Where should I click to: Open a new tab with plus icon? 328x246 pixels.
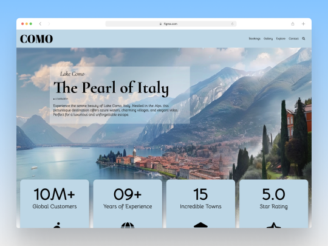coord(303,24)
